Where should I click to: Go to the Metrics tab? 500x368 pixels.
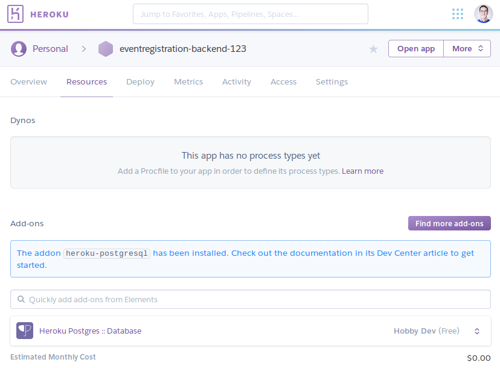[x=188, y=82]
